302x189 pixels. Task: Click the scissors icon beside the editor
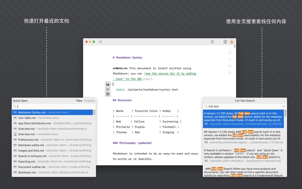click(x=108, y=89)
